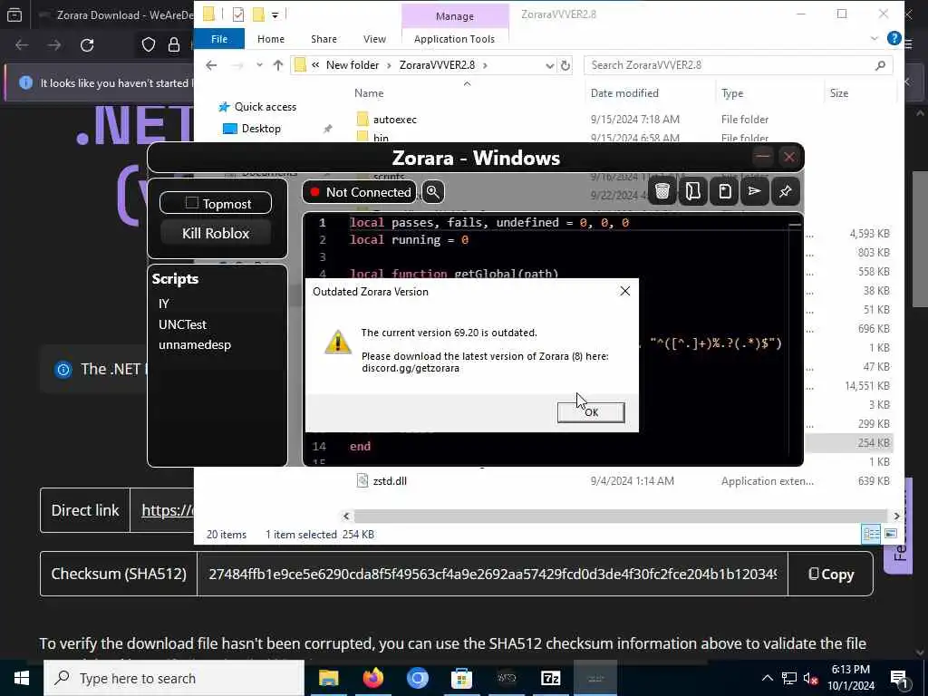Open Explorer recent locations dropdown arrow

coord(259,65)
